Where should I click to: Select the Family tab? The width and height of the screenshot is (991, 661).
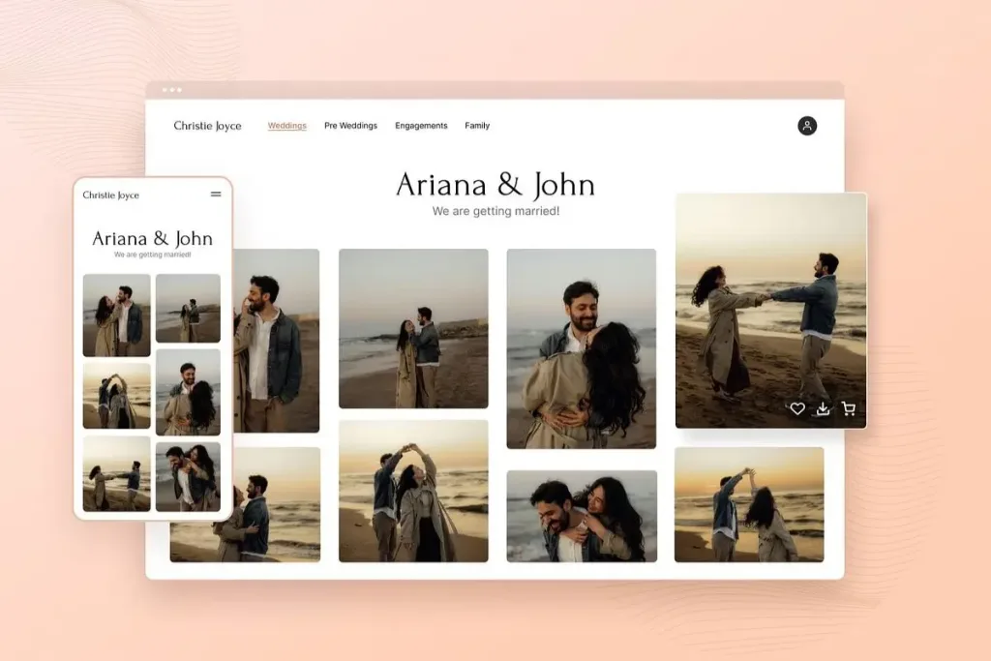point(477,126)
